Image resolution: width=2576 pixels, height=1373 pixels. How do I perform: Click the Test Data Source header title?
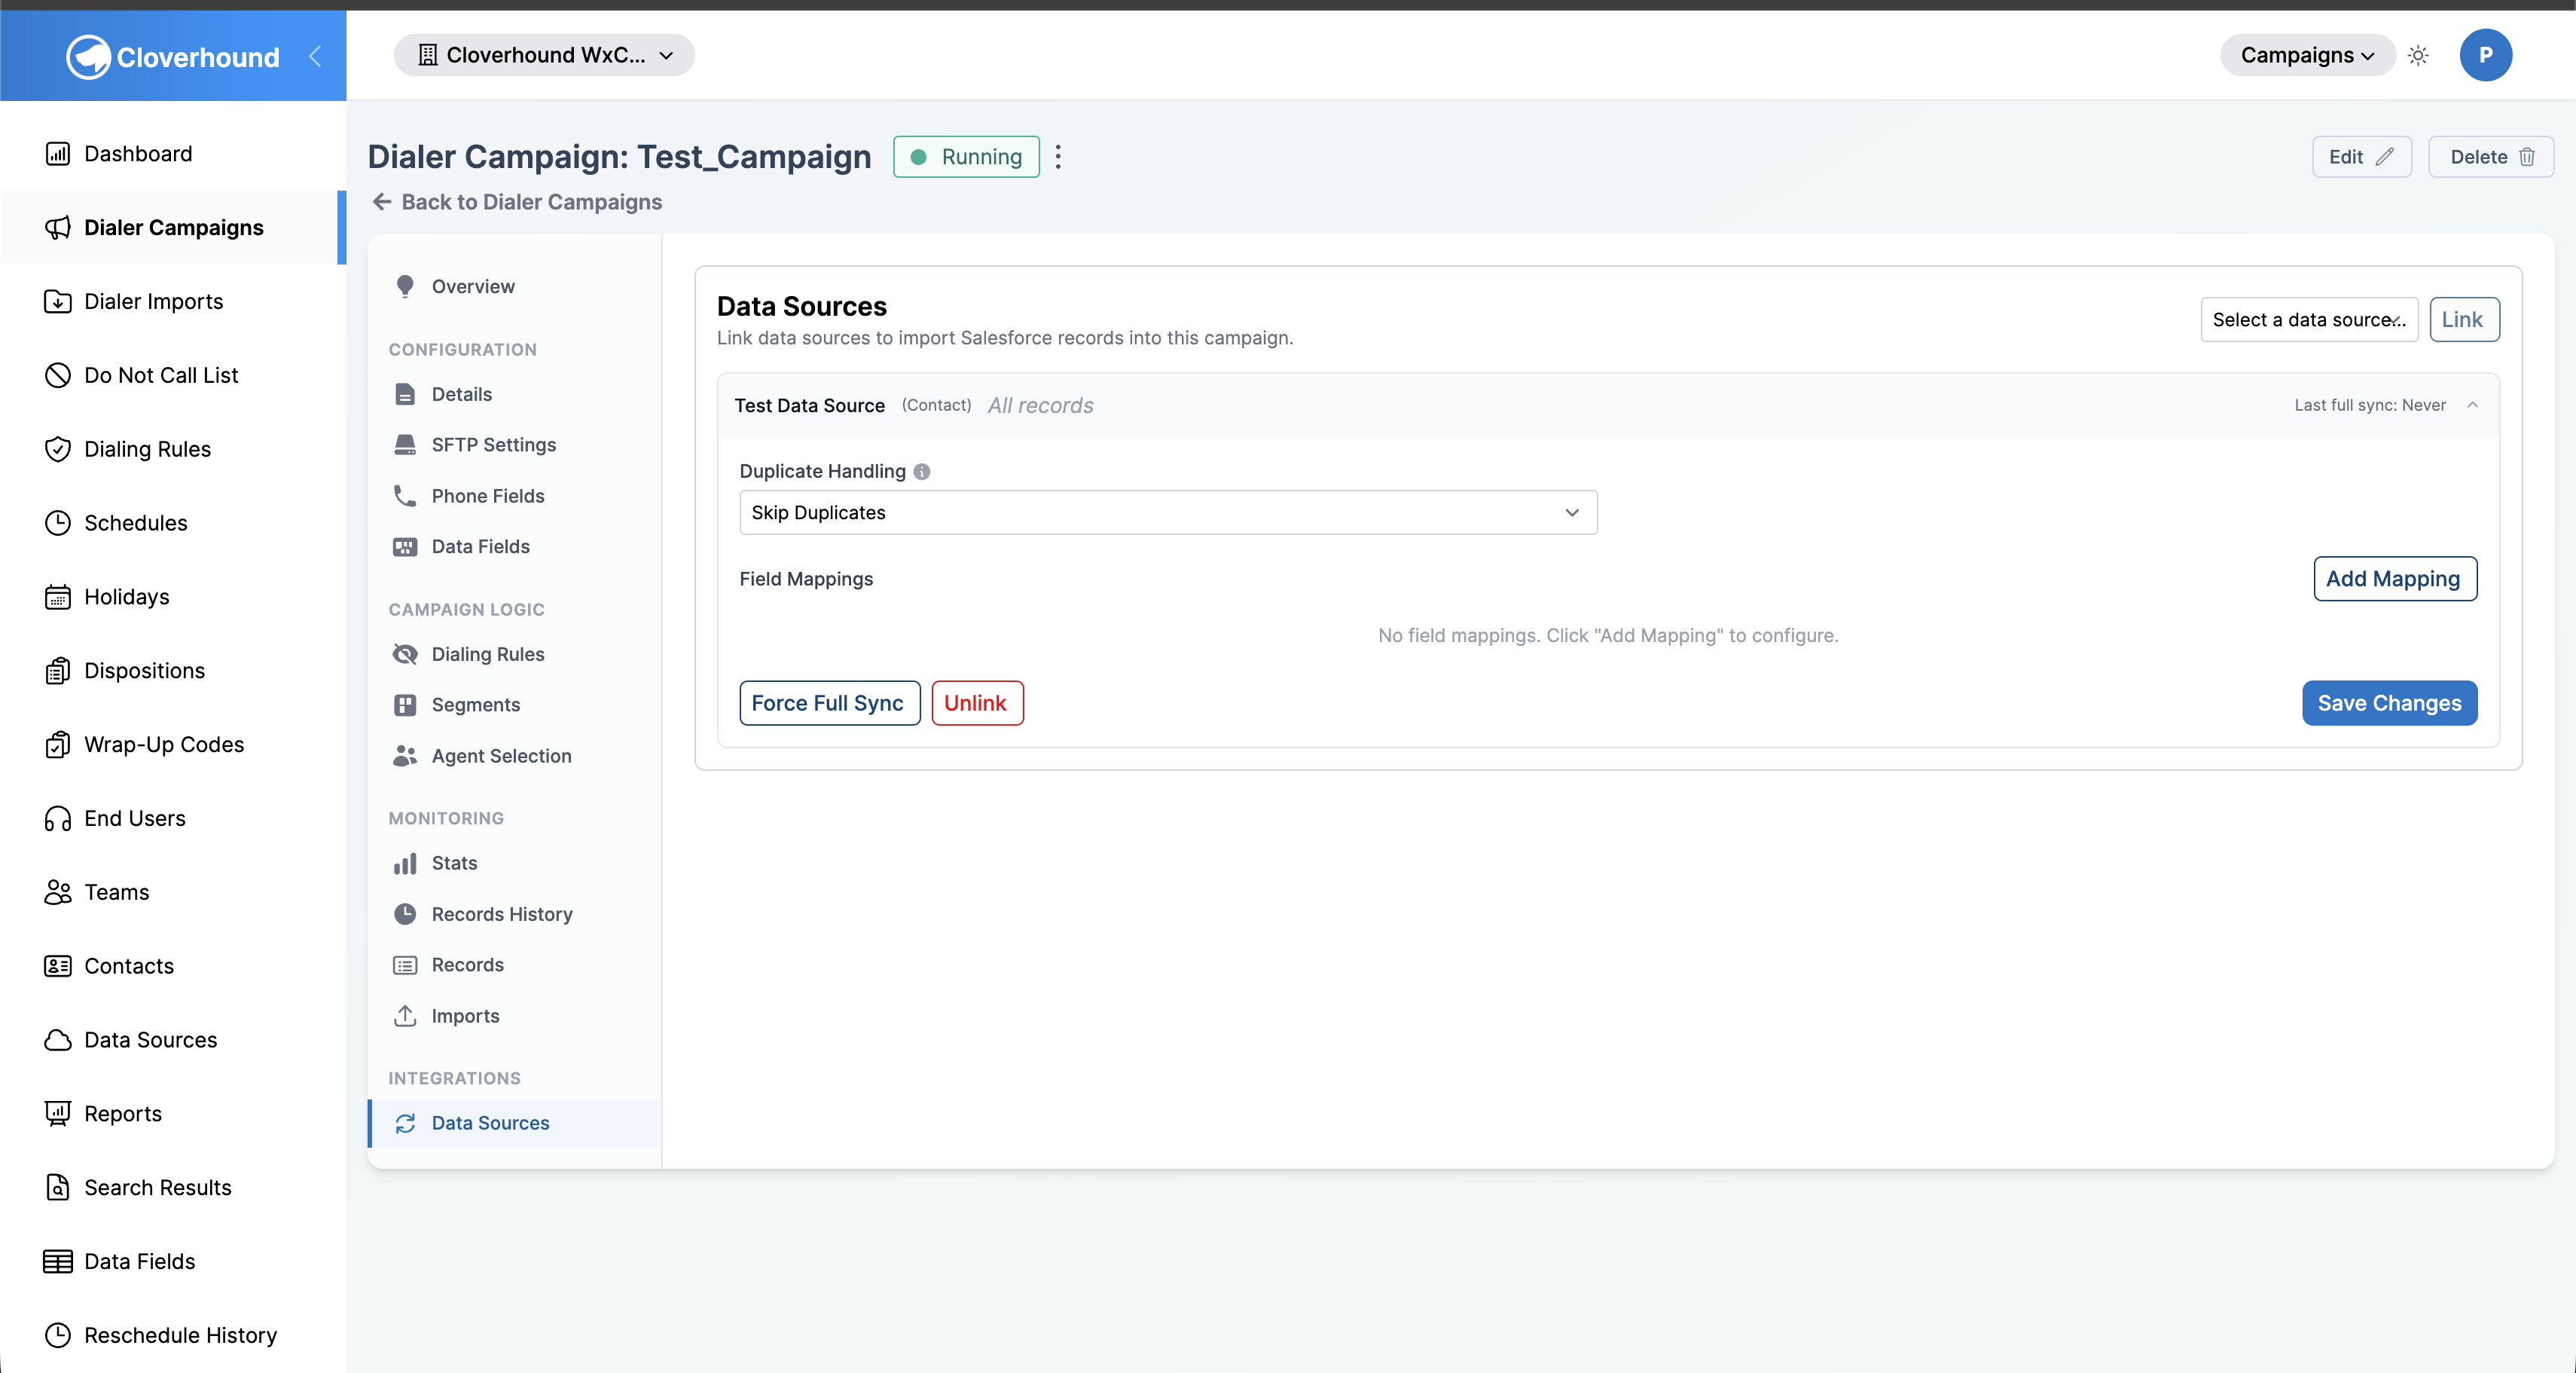810,405
